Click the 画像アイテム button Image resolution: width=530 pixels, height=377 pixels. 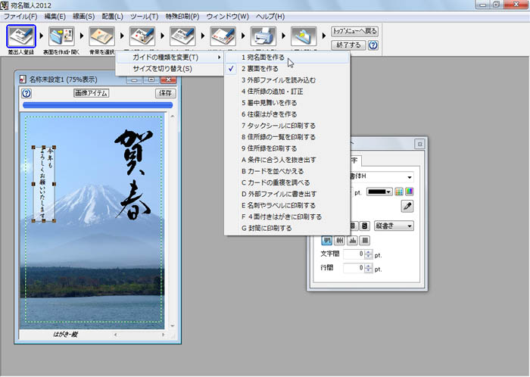click(92, 93)
